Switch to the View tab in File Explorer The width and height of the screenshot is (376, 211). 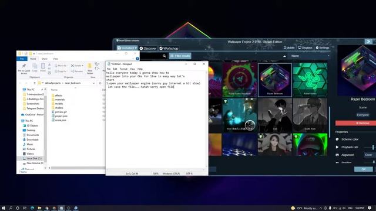[55, 59]
